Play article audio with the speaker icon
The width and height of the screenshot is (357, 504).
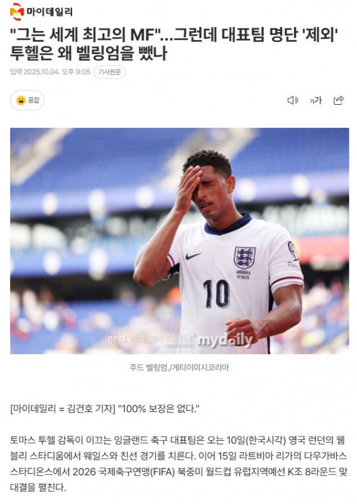coord(292,101)
